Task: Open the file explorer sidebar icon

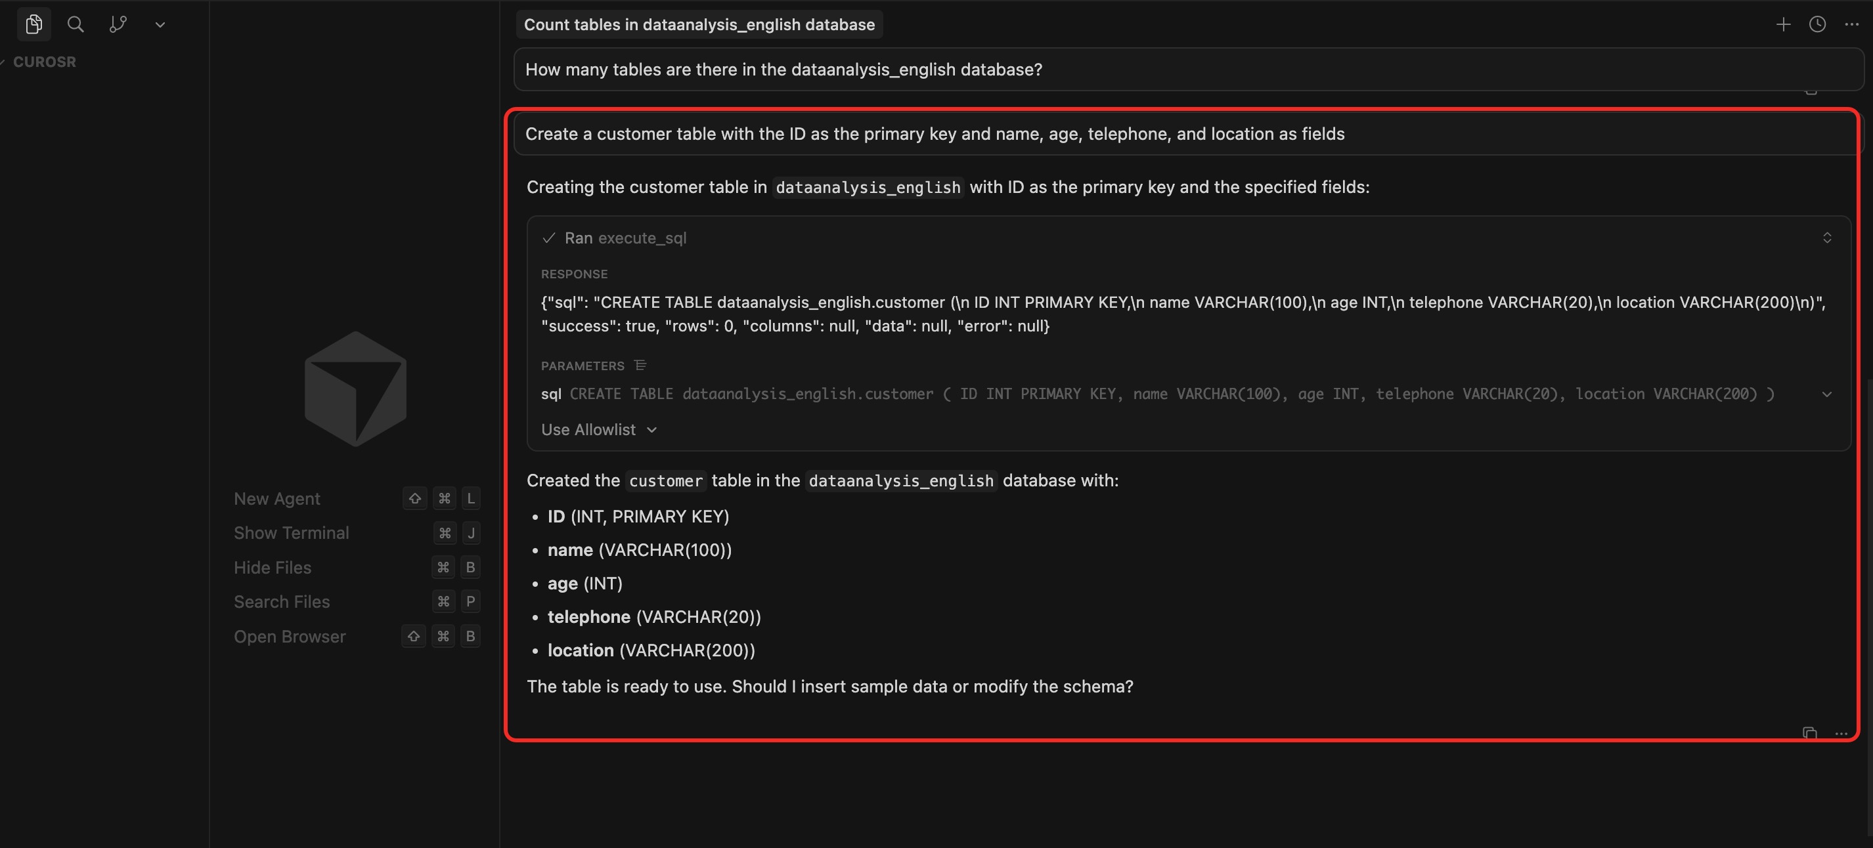Action: (x=33, y=24)
